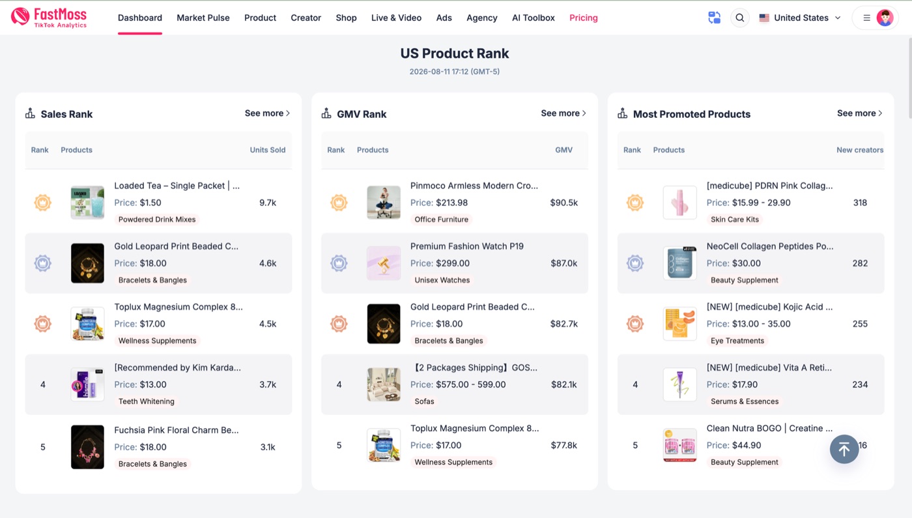Open the Product menu

tap(260, 18)
